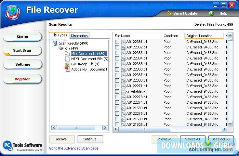Click the GIF Image File icon
239x156 pixels.
coord(67,64)
